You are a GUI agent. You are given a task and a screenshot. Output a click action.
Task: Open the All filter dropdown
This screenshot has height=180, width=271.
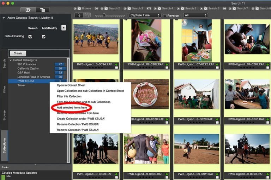[x=195, y=15]
